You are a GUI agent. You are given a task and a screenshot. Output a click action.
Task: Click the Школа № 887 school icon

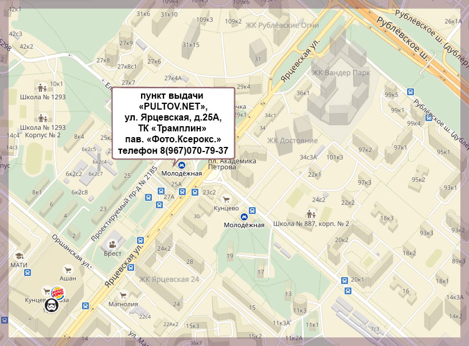pyautogui.click(x=302, y=216)
